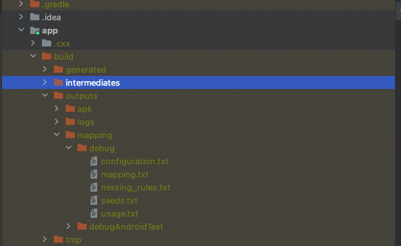Collapse the outputs folder
Screen dimensions: 401x246
point(45,96)
